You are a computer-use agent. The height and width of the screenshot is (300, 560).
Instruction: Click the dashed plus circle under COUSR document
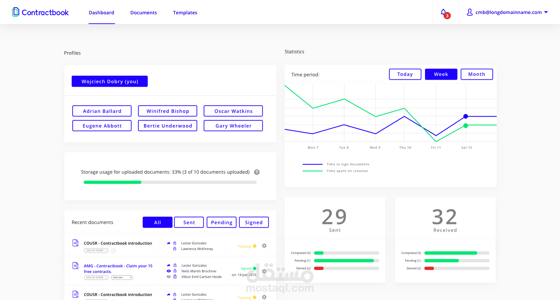[114, 250]
